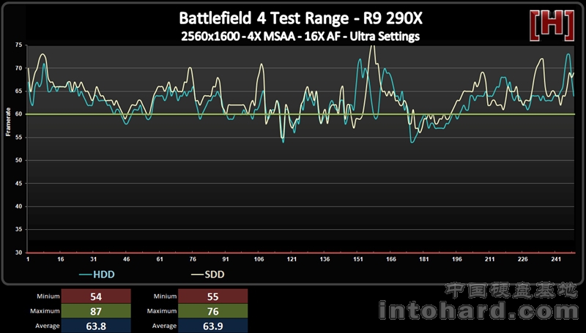Click the y-axis tick label 45
Image resolution: width=586 pixels, height=333 pixels.
(x=19, y=184)
